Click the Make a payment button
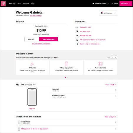The height and width of the screenshot is (133, 133). (49, 39)
